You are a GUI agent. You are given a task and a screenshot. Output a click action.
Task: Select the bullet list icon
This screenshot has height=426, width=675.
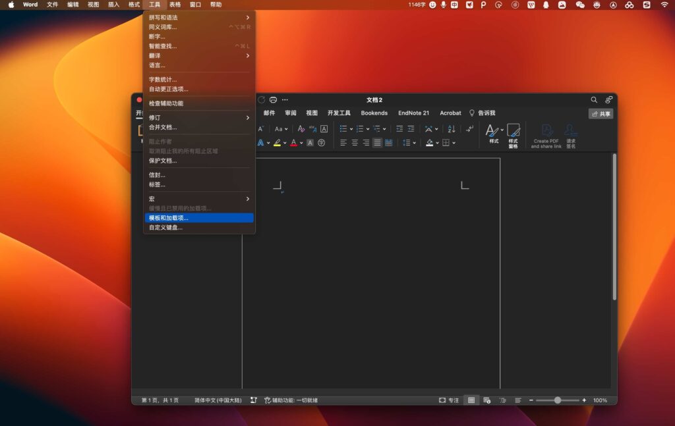point(343,128)
